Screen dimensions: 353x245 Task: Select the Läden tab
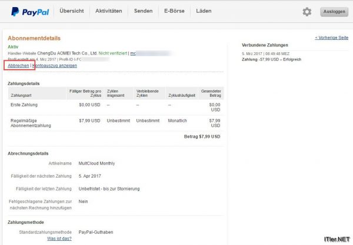coord(204,11)
